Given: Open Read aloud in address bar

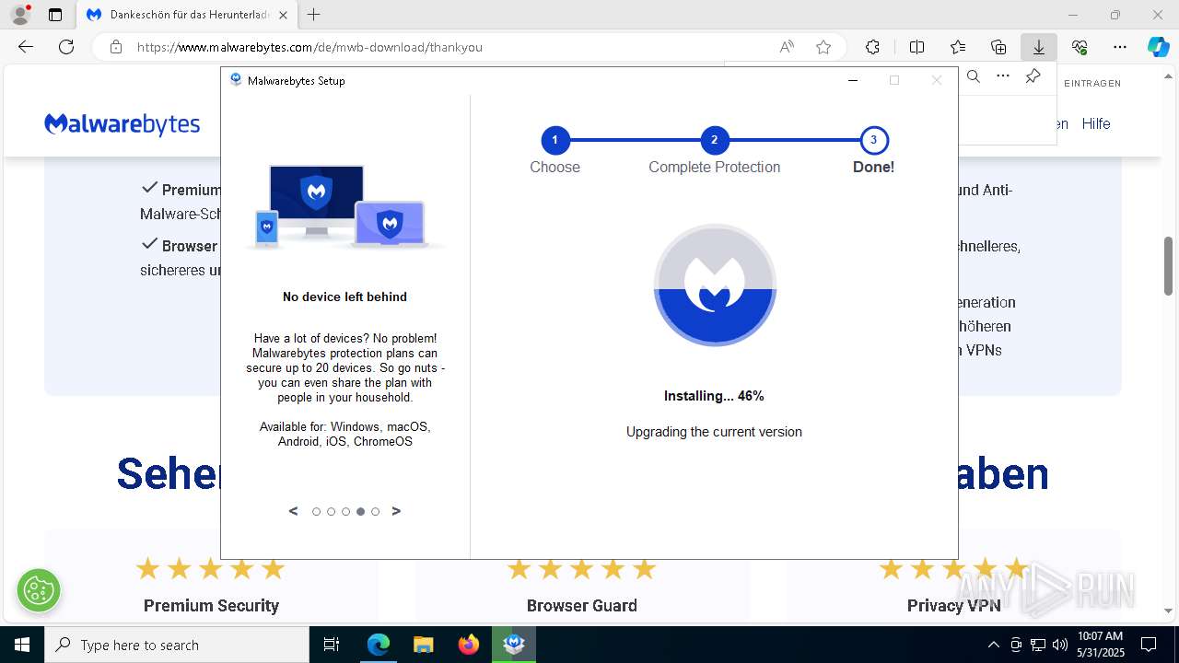Looking at the screenshot, I should (787, 47).
